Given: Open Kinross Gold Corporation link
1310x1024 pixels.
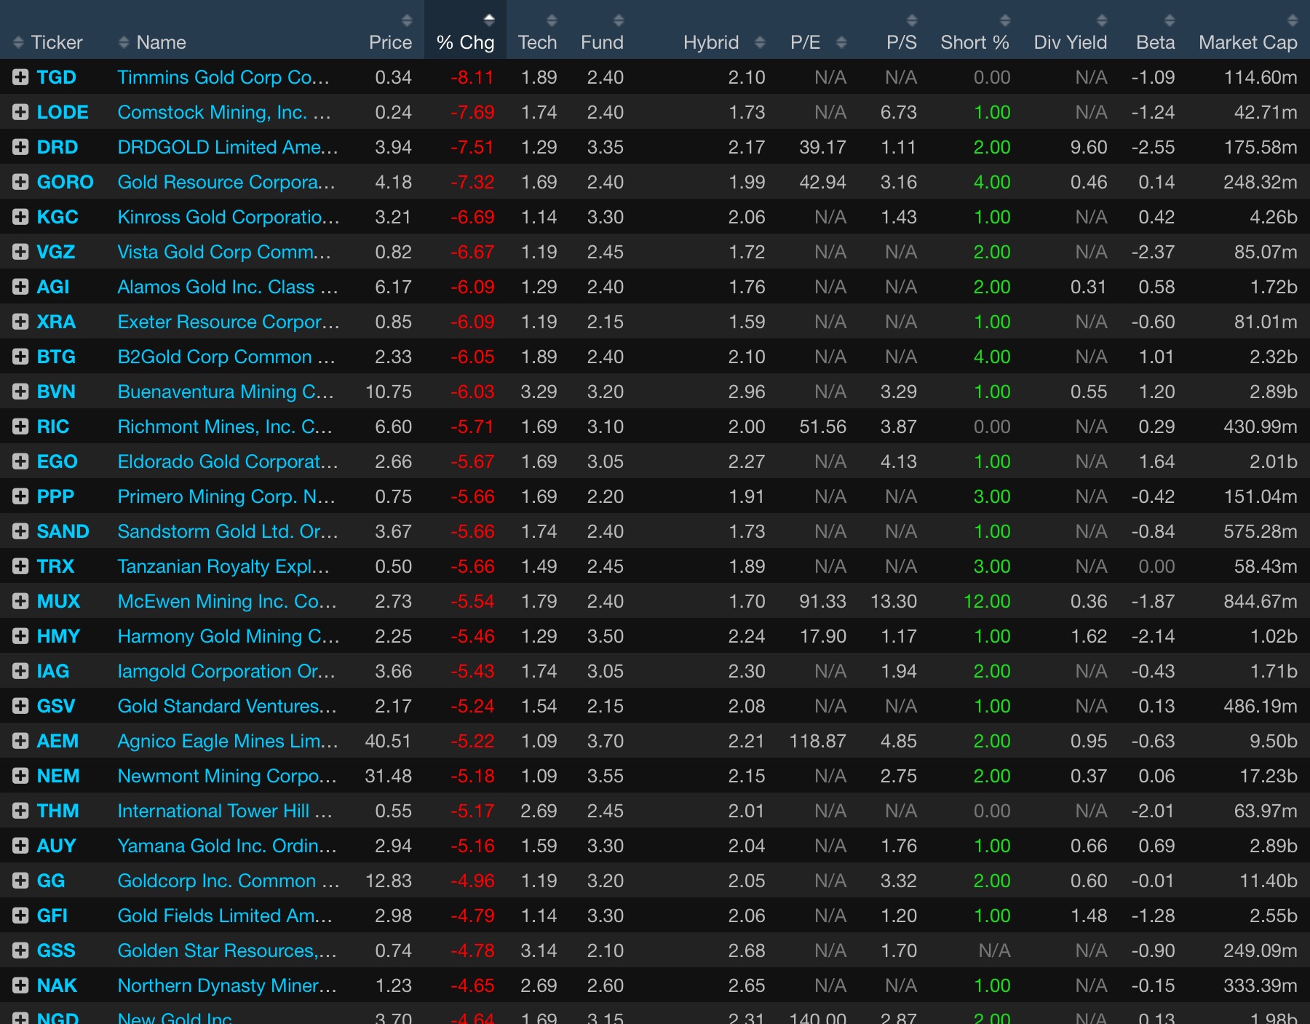Looking at the screenshot, I should [229, 217].
